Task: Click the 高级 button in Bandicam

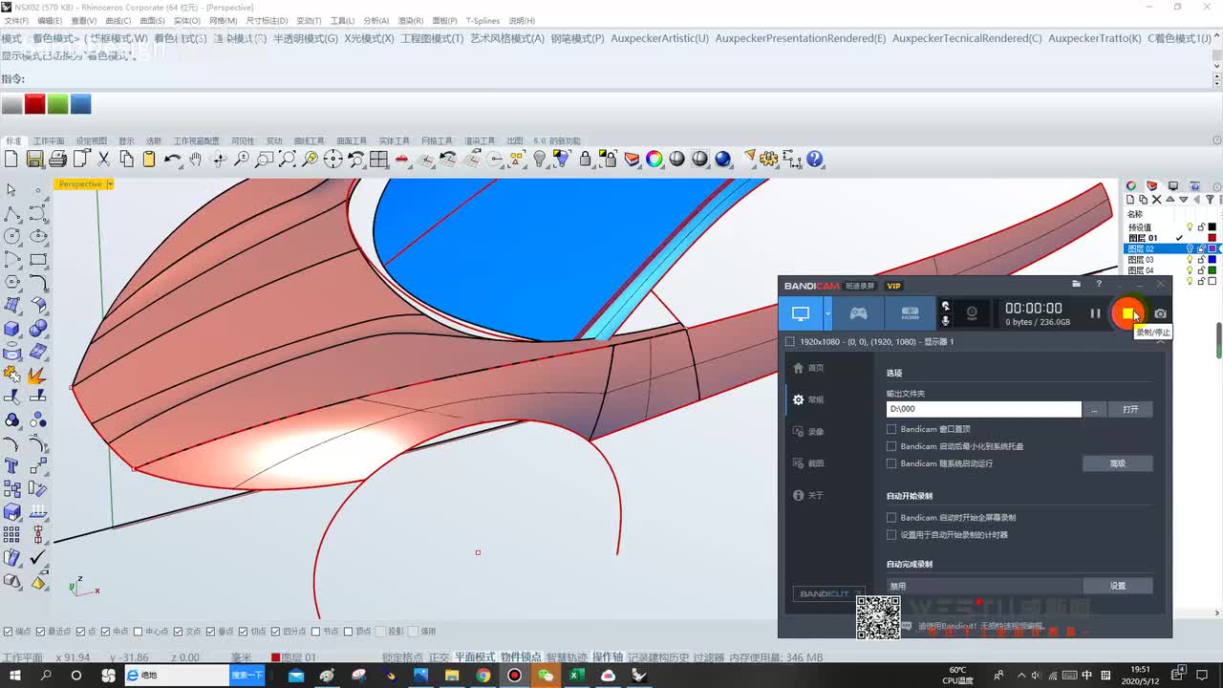Action: 1117,463
